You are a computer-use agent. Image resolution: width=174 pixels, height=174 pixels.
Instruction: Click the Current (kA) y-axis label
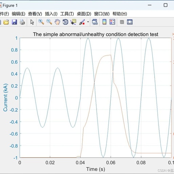tap(5, 98)
